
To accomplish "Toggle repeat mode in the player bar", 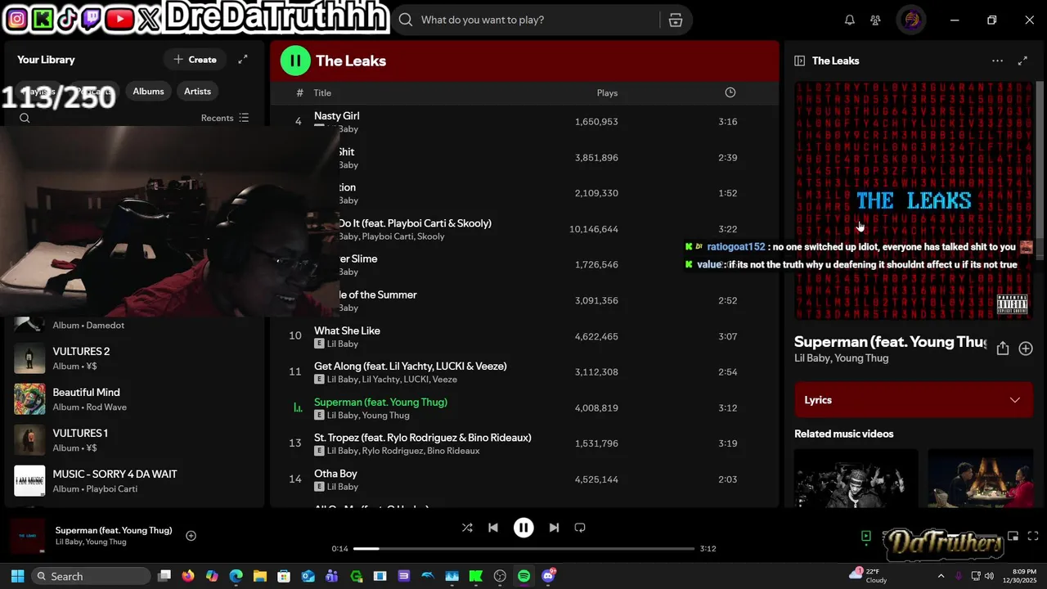I will (580, 528).
